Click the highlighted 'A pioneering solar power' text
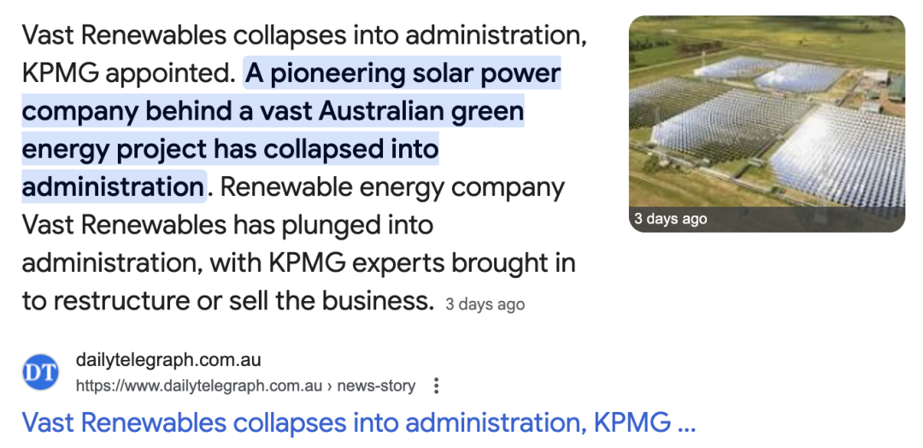The width and height of the screenshot is (923, 448). point(403,74)
